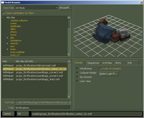This screenshot has height=118, width=144.
Task: Switch to the Render tab
Action: click(x=80, y=63)
